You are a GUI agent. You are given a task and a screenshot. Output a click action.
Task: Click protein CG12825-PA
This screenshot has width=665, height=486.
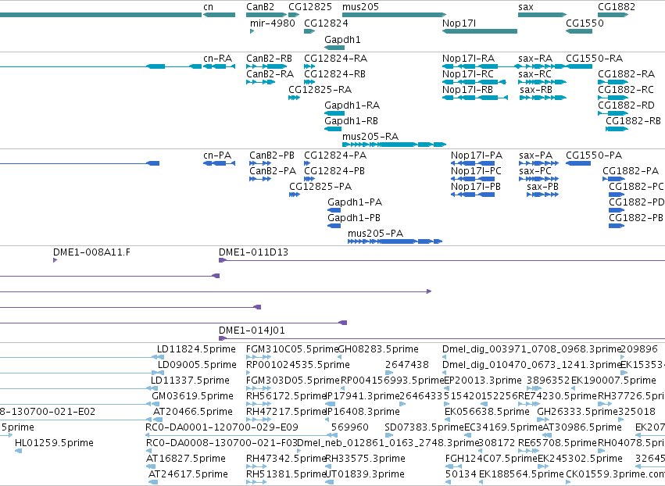coord(320,187)
